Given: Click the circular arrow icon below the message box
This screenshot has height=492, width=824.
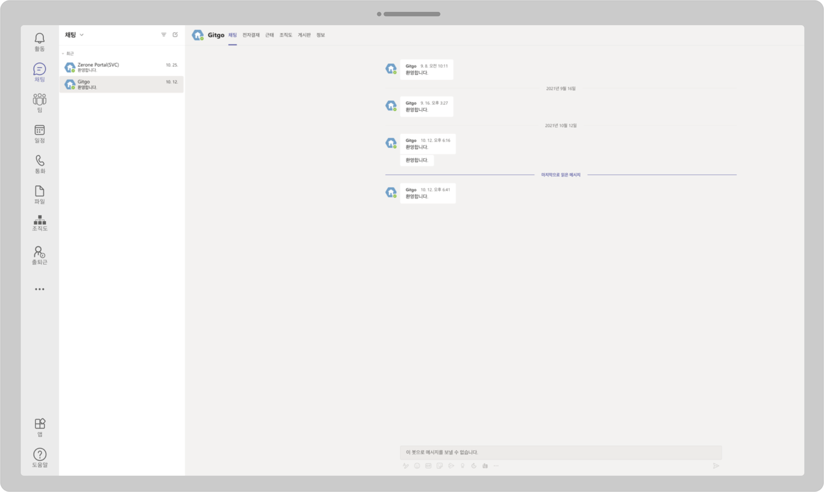Looking at the screenshot, I should (474, 466).
